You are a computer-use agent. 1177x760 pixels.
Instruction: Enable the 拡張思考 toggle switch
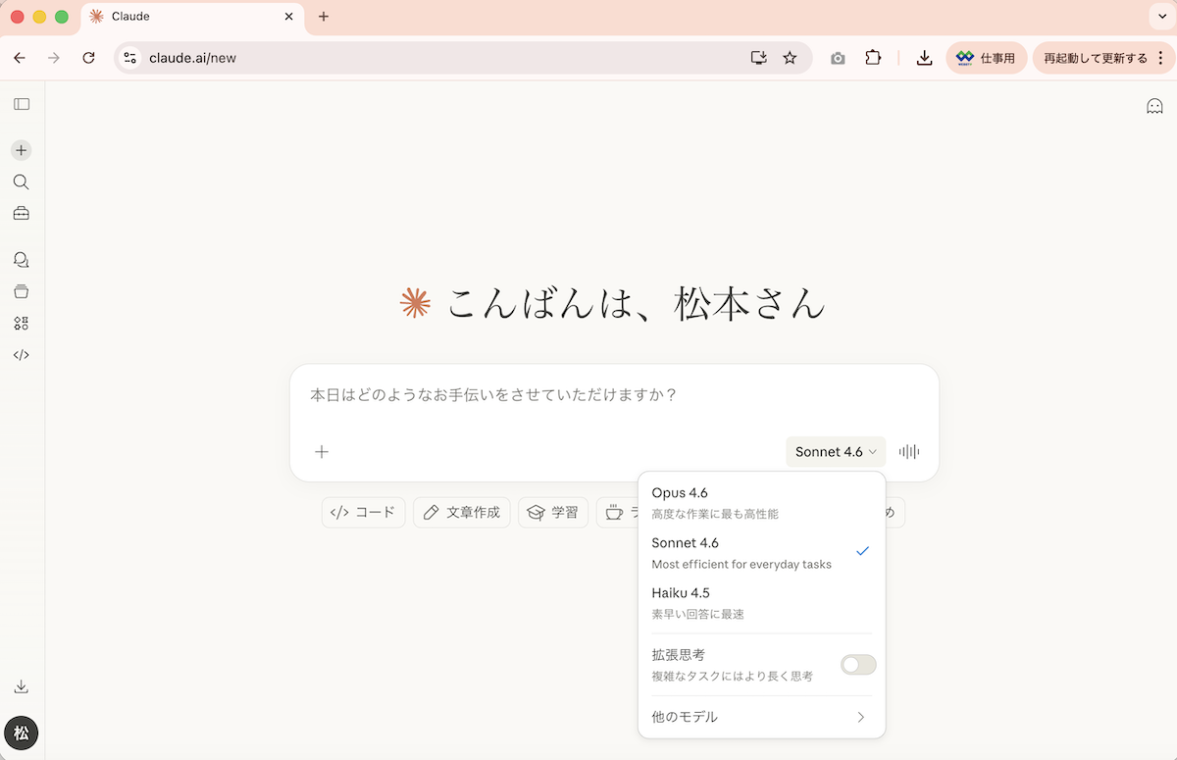point(858,665)
